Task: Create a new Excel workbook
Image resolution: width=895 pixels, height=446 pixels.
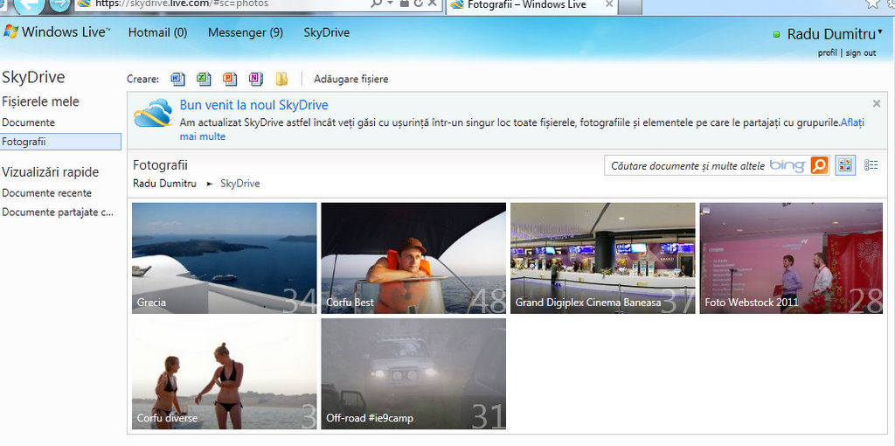Action: click(204, 79)
